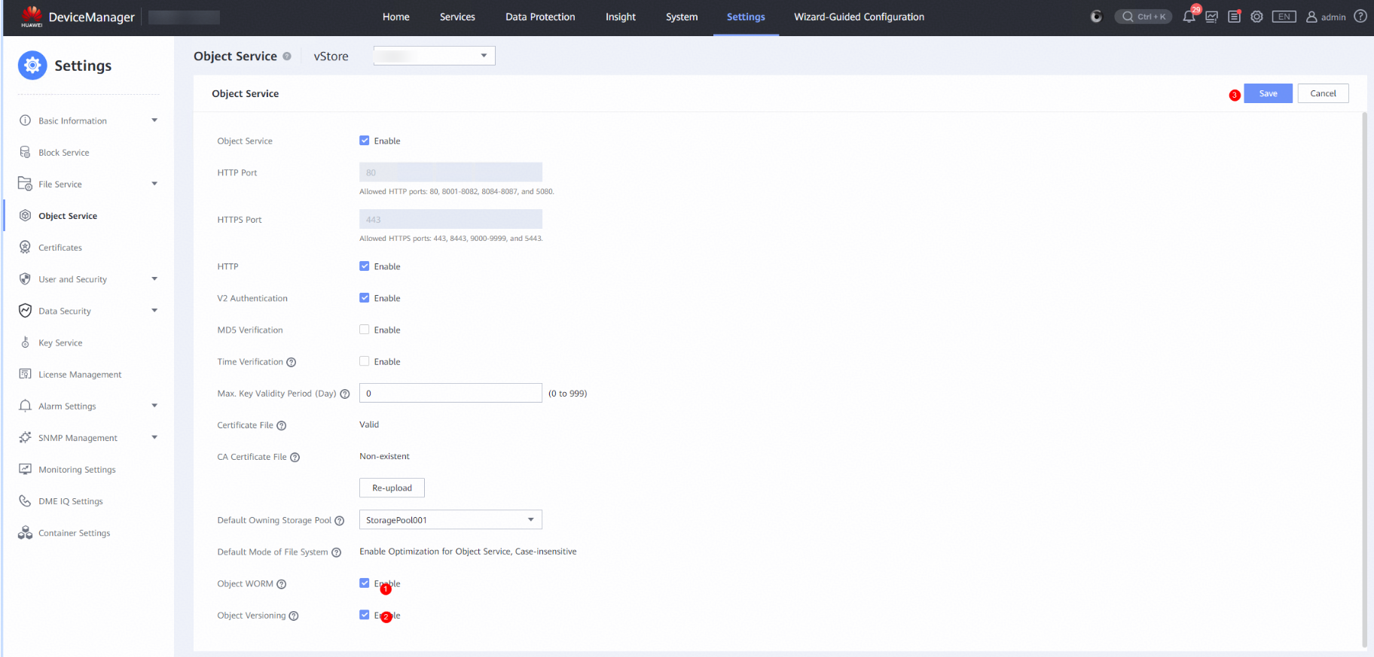
Task: Expand the Alarm Settings menu arrow
Action: pos(154,406)
